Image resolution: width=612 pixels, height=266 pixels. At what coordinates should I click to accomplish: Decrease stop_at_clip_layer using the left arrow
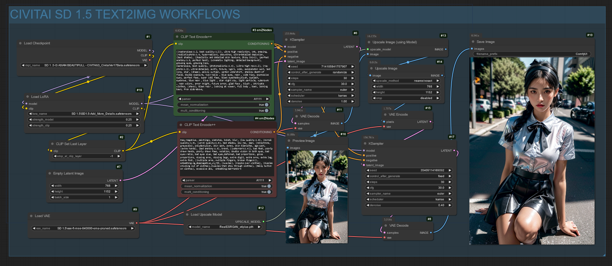pos(55,156)
